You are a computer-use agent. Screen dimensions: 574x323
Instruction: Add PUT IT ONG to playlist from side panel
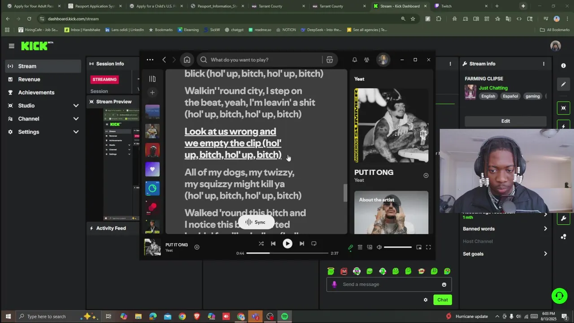click(x=426, y=175)
